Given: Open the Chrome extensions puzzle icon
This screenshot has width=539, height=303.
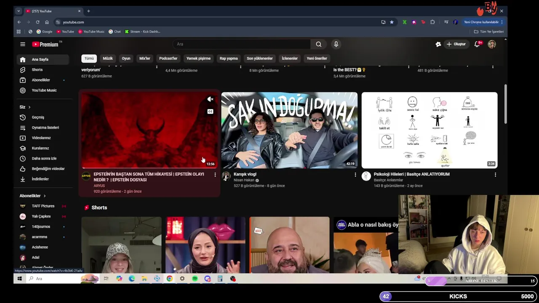Looking at the screenshot, I should 432,22.
